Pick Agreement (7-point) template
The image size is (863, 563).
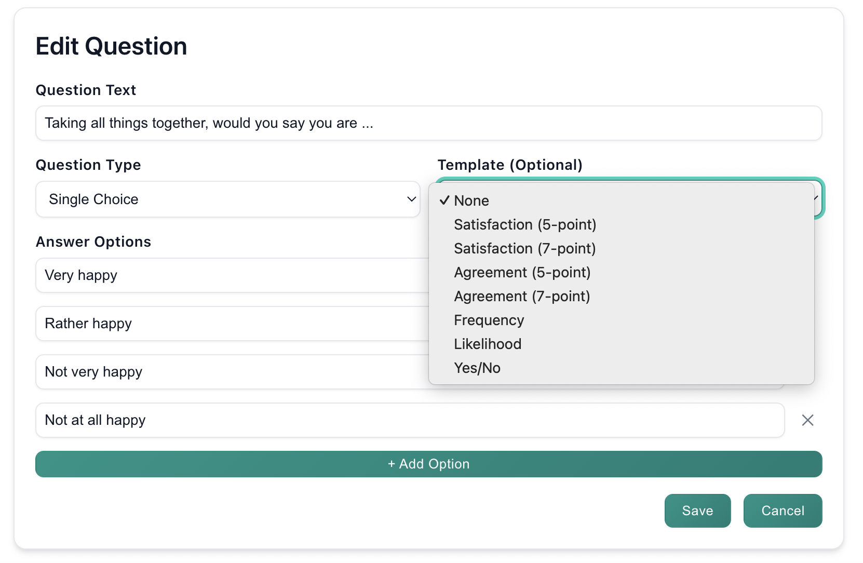coord(622,296)
